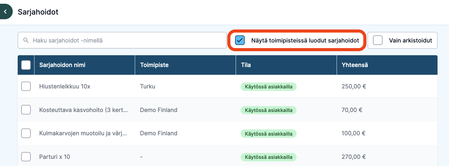Tick the Kulmakarvojen muotoilu row checkbox
This screenshot has height=166, width=449.
pos(26,133)
